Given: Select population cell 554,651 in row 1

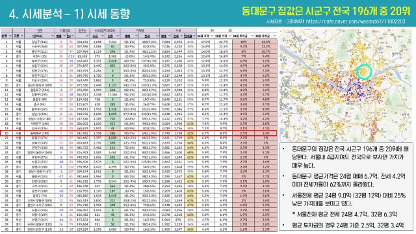Looking at the screenshot, I should tap(83, 42).
